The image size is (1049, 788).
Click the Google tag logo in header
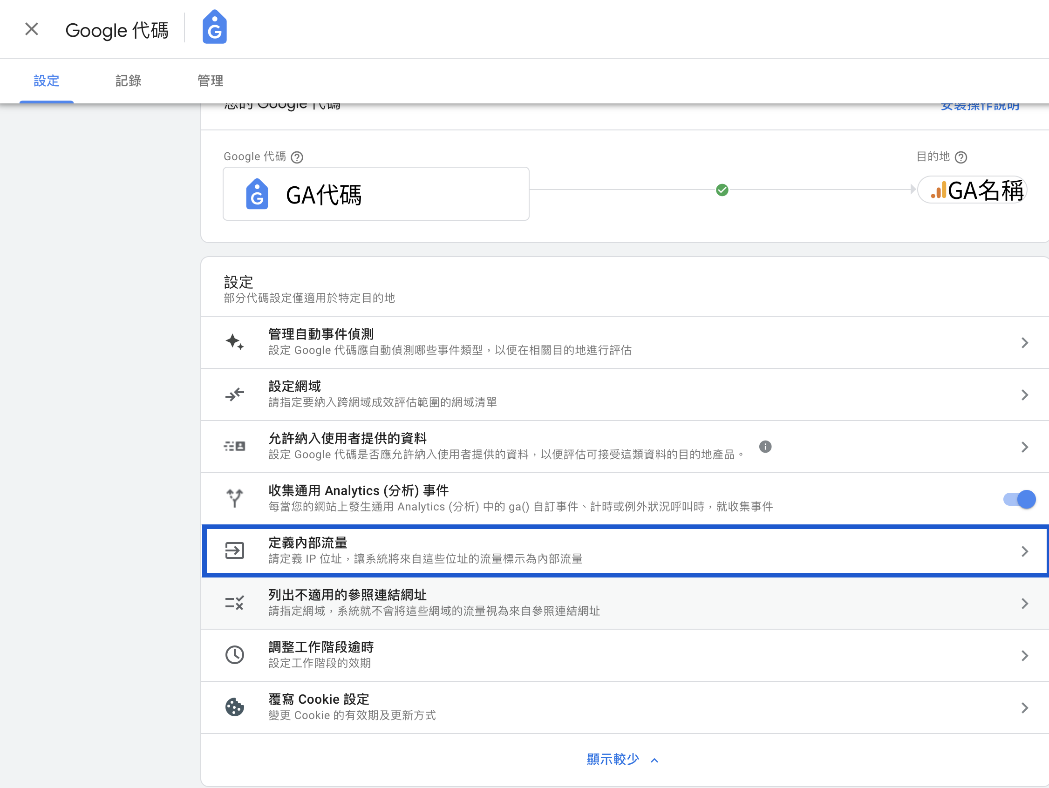point(214,27)
